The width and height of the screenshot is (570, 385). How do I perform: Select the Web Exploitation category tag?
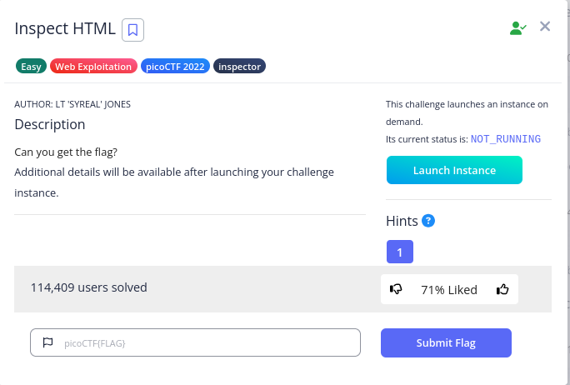pos(93,67)
